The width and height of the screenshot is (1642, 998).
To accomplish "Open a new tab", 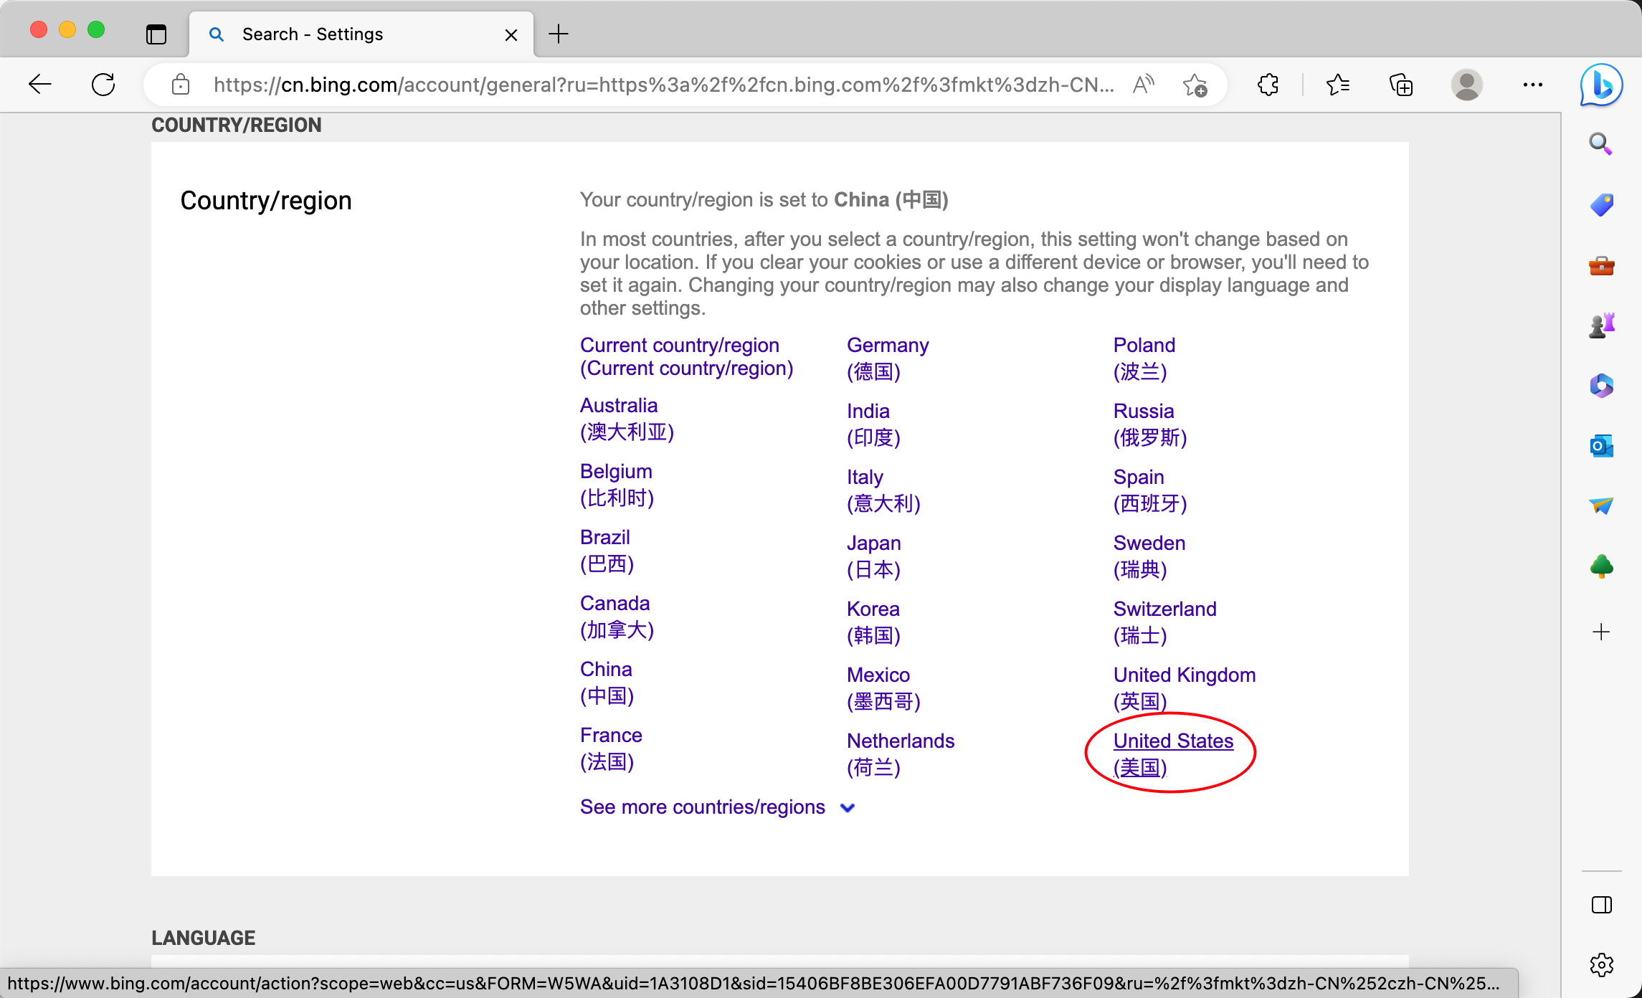I will point(558,34).
